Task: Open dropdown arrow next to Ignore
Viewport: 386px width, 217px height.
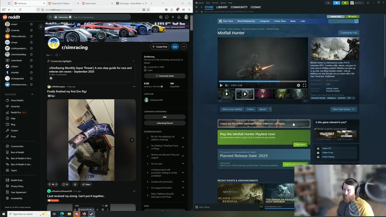Action: (x=270, y=109)
